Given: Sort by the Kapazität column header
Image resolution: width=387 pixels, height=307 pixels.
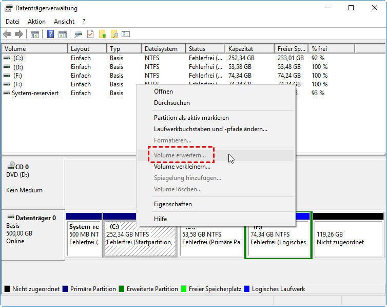Looking at the screenshot, I should [x=249, y=49].
